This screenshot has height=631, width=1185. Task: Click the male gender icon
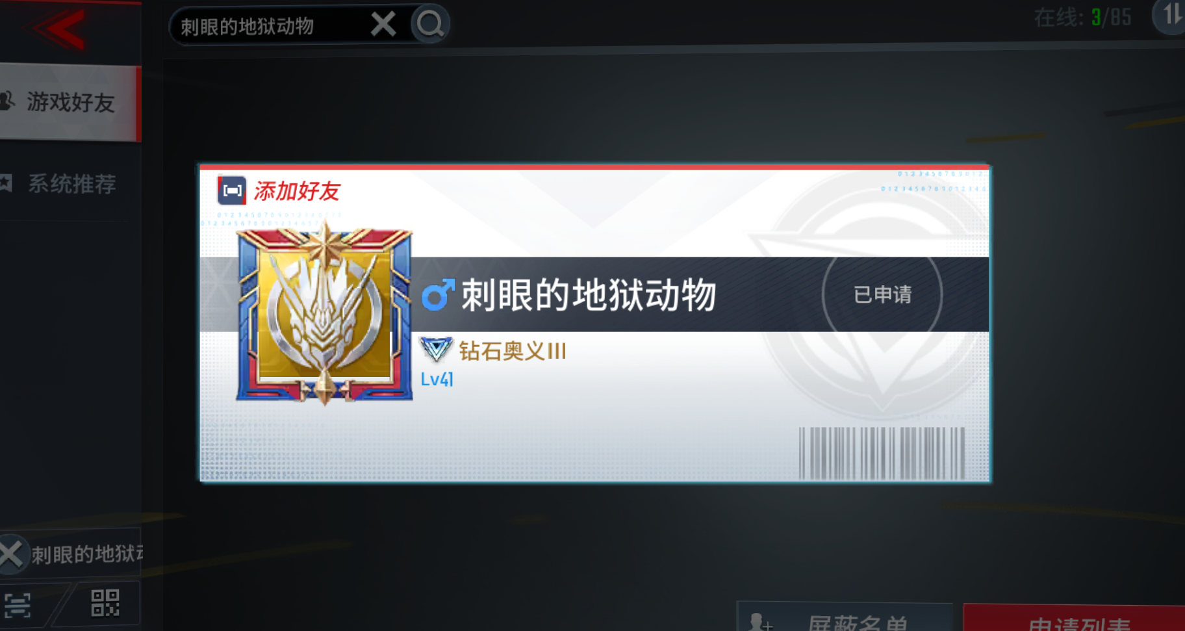coord(438,295)
